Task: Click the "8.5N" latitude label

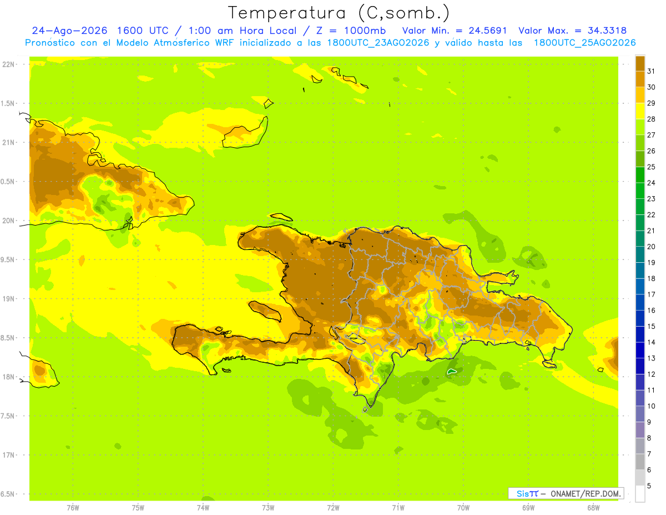Action: coord(8,338)
